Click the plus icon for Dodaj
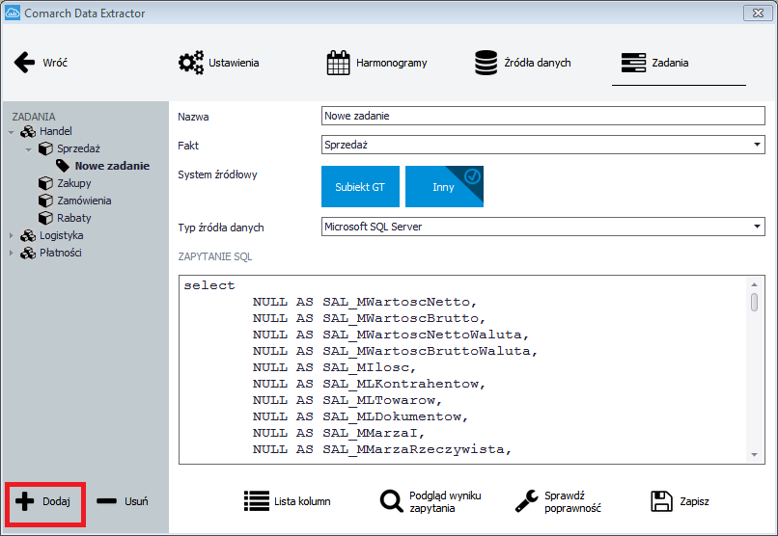778x536 pixels. click(25, 501)
